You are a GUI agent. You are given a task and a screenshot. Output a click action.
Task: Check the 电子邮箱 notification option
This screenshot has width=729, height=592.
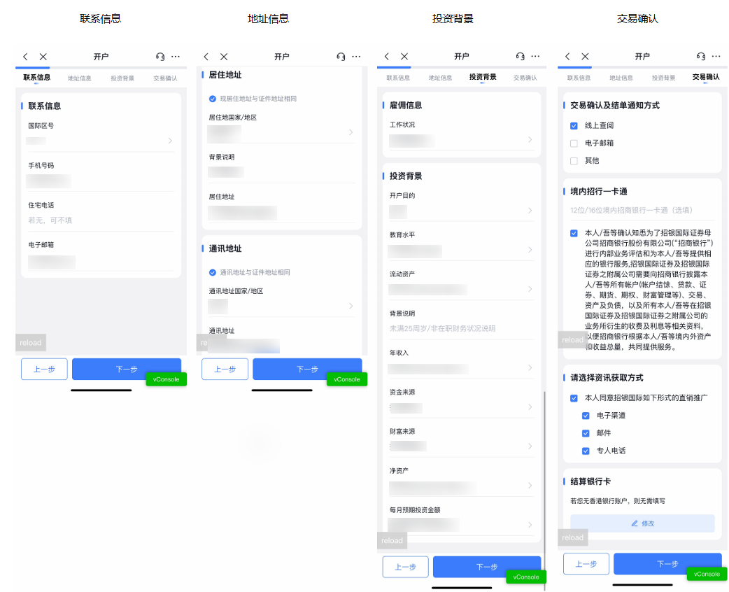pos(574,143)
